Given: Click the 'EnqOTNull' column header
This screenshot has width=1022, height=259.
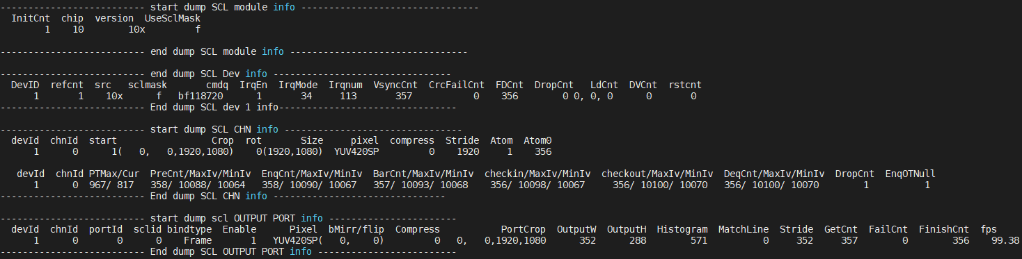Looking at the screenshot, I should click(x=910, y=174).
